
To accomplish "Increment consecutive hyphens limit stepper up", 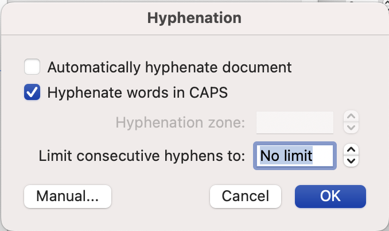I will (x=351, y=149).
